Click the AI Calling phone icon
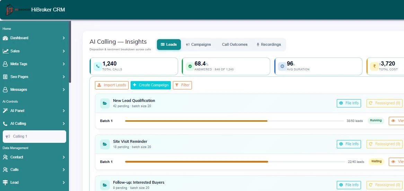The height and width of the screenshot is (191, 404). click(x=5, y=124)
